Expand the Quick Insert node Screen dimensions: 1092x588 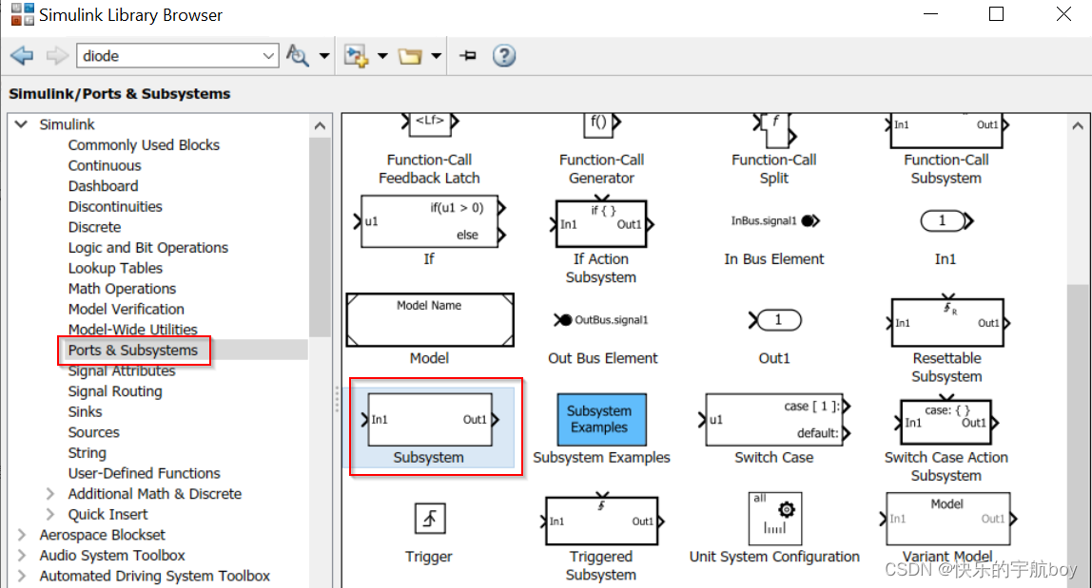[x=50, y=514]
